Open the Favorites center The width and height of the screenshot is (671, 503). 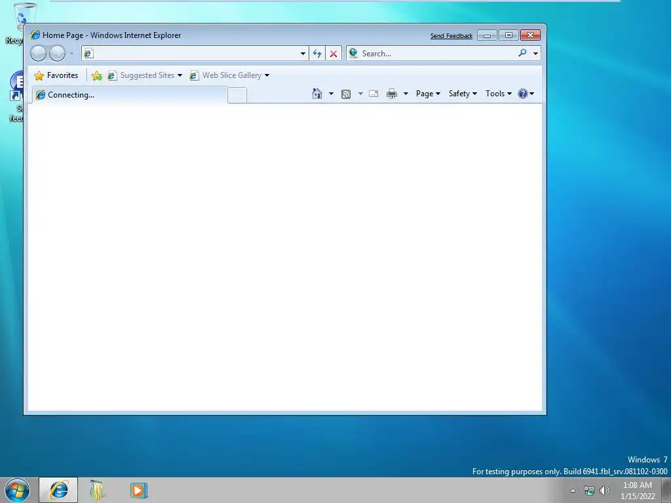[x=56, y=75]
